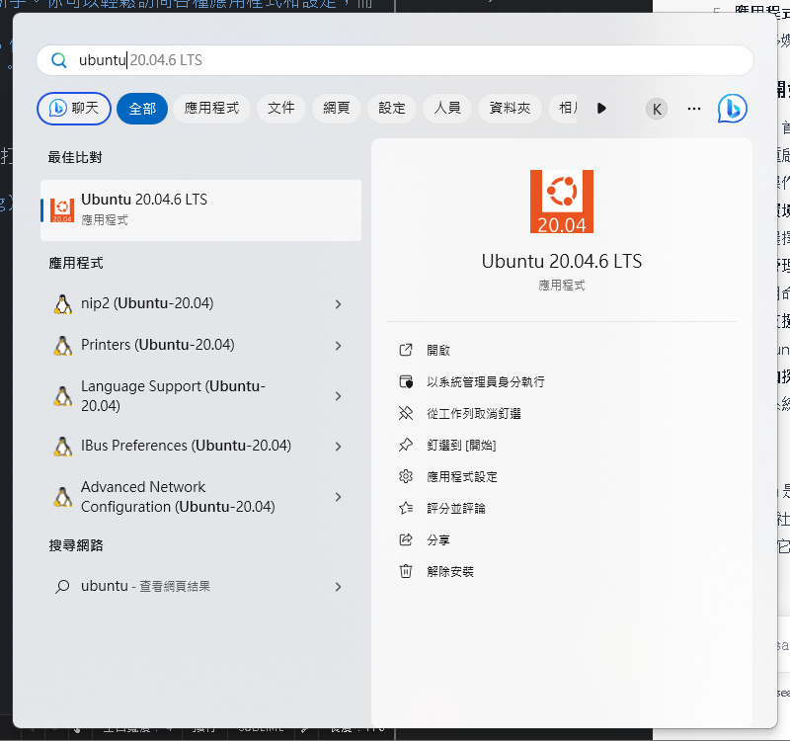Open the three-dot more options menu
The height and width of the screenshot is (741, 790).
coord(694,109)
